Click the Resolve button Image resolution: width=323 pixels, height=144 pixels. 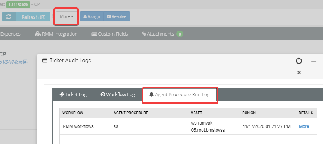117,16
